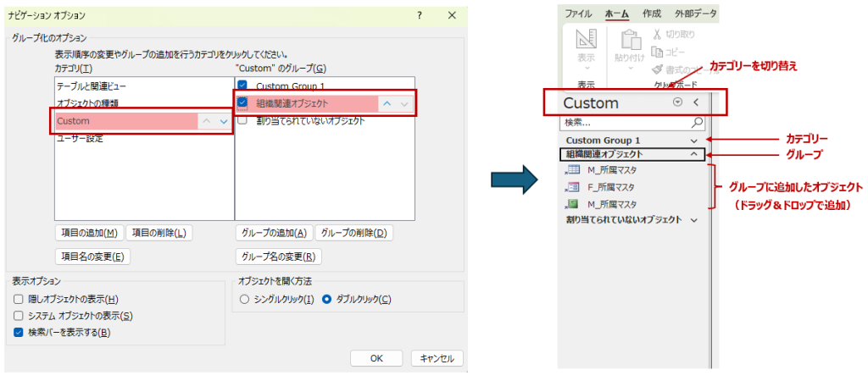Open the table icon M_所属マスタ
Image resolution: width=868 pixels, height=381 pixels.
point(572,170)
